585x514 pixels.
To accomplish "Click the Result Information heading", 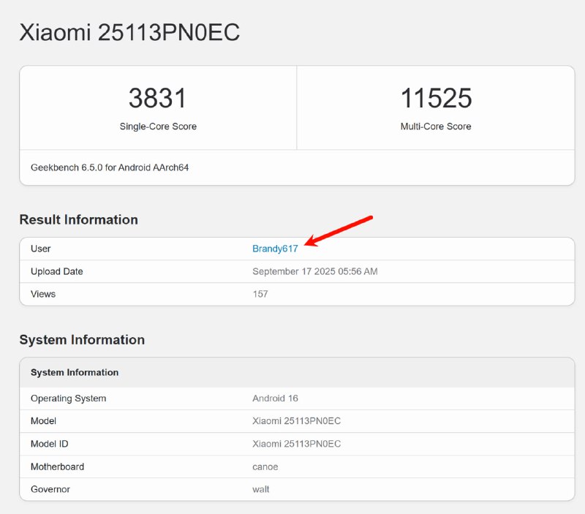I will [79, 219].
